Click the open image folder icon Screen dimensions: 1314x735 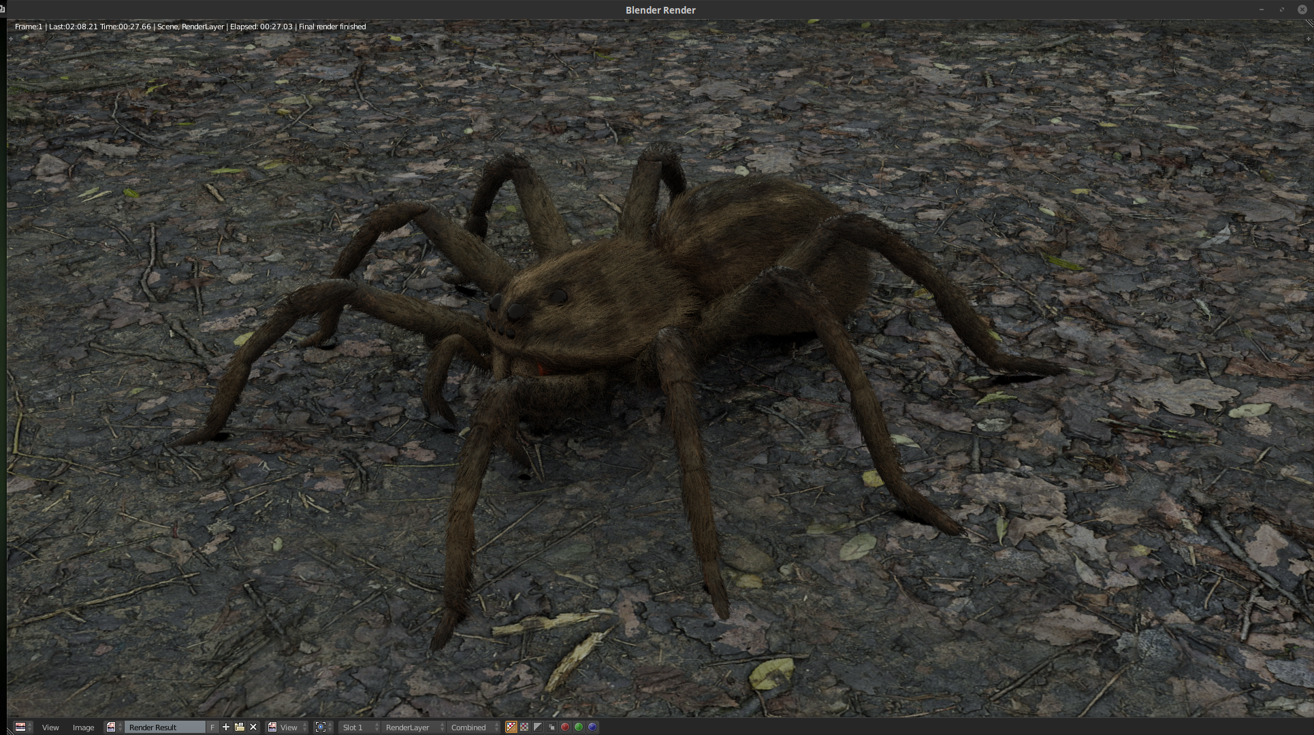point(240,728)
